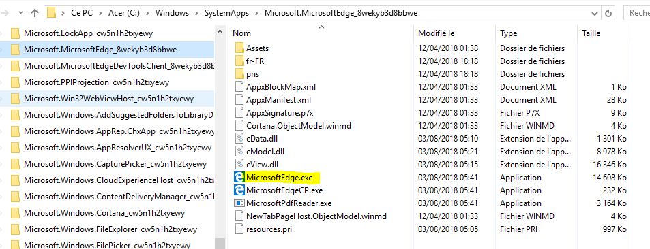This screenshot has width=650, height=249.
Task: Click the AppxManifest.xml document icon
Action: click(x=239, y=100)
